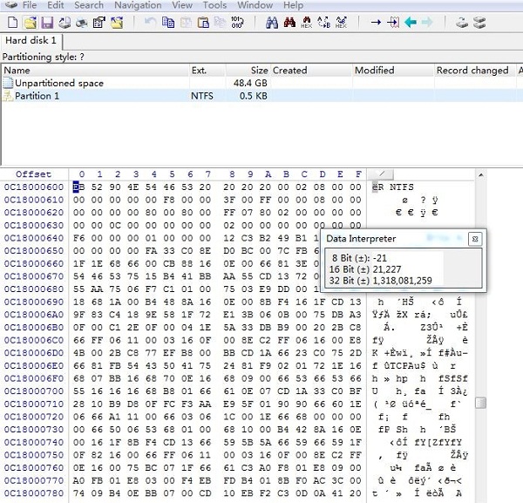Viewport: 523px width, 503px height.
Task: Click the 48.4 GB size cell
Action: coord(250,83)
